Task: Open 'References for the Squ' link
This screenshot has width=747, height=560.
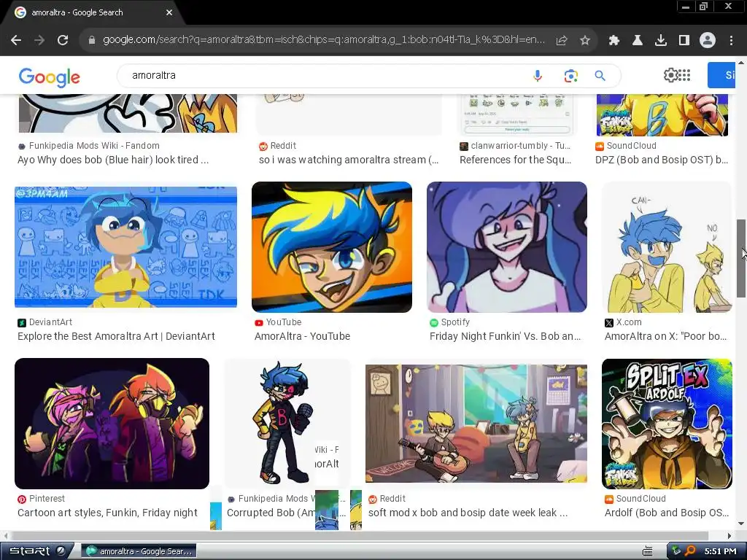Action: coord(516,160)
